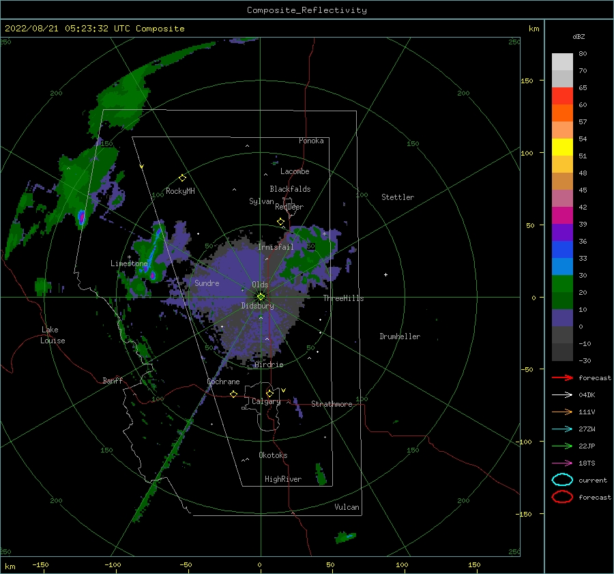
Task: Pick the red swatch between 65 and 60
Action: (x=562, y=96)
